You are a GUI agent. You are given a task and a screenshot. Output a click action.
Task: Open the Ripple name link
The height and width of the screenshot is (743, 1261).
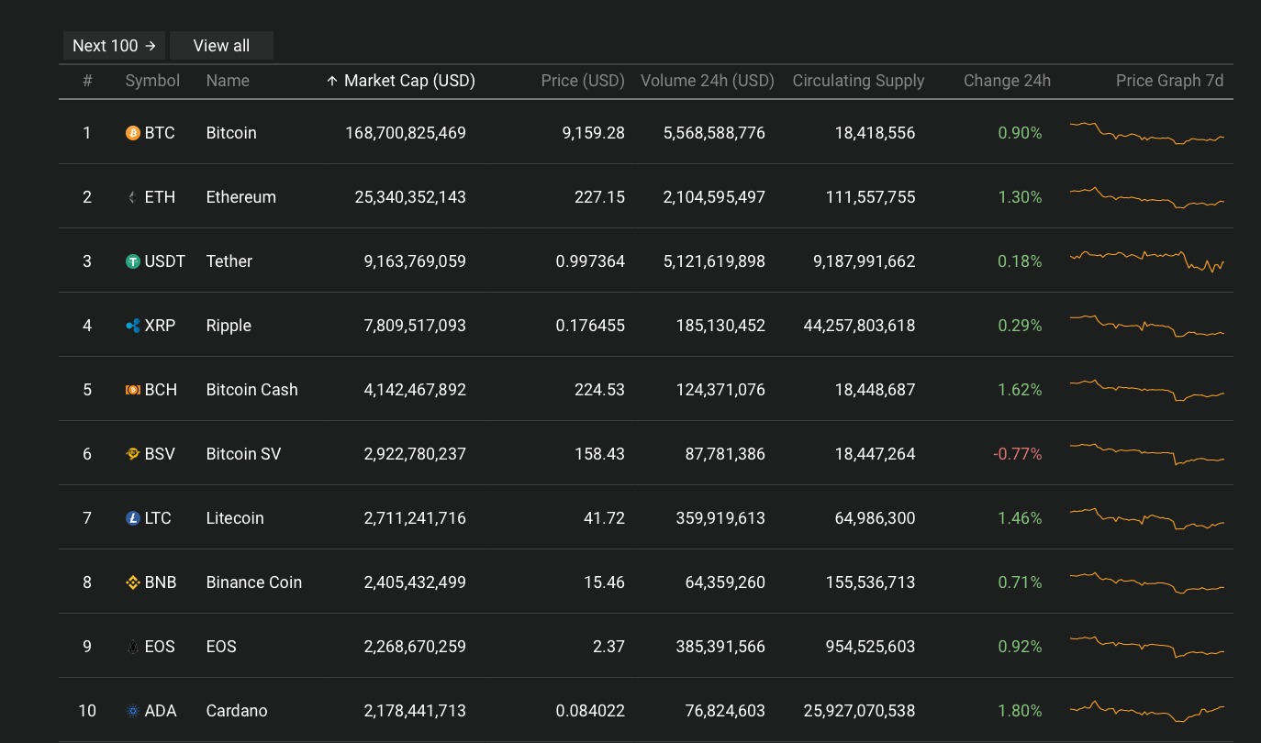[x=229, y=326]
